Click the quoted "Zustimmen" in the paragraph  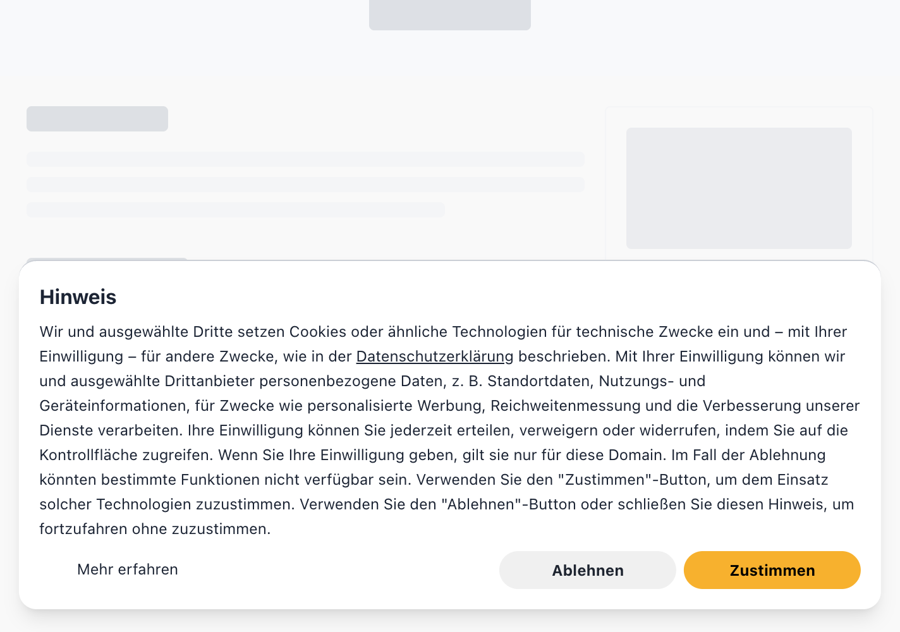click(x=605, y=480)
